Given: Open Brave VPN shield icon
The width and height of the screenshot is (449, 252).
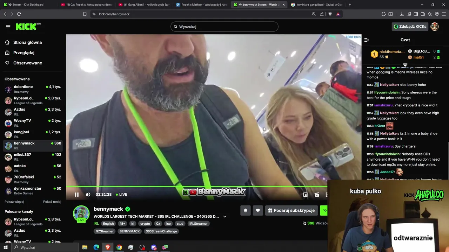Looking at the screenshot, I should (437, 14).
